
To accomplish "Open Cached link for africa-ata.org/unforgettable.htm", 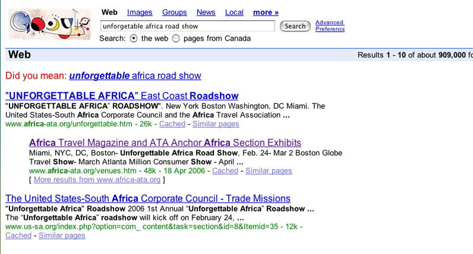I will (x=172, y=124).
